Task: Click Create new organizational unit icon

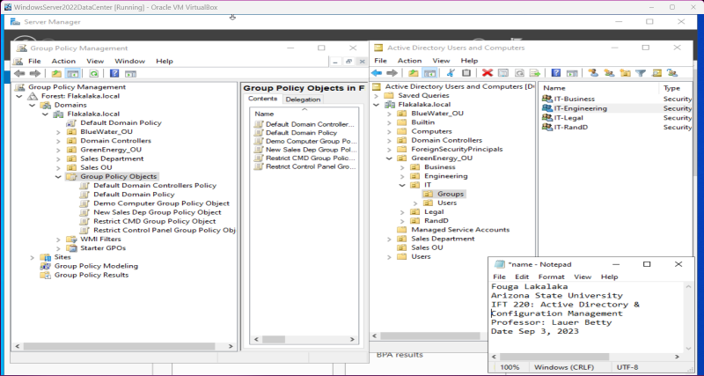Action: tap(625, 73)
